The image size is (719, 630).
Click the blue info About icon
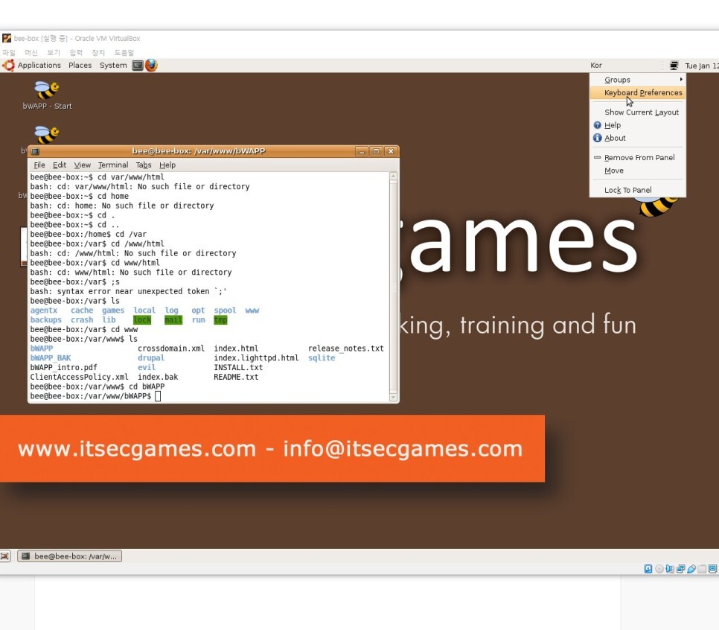(x=597, y=138)
